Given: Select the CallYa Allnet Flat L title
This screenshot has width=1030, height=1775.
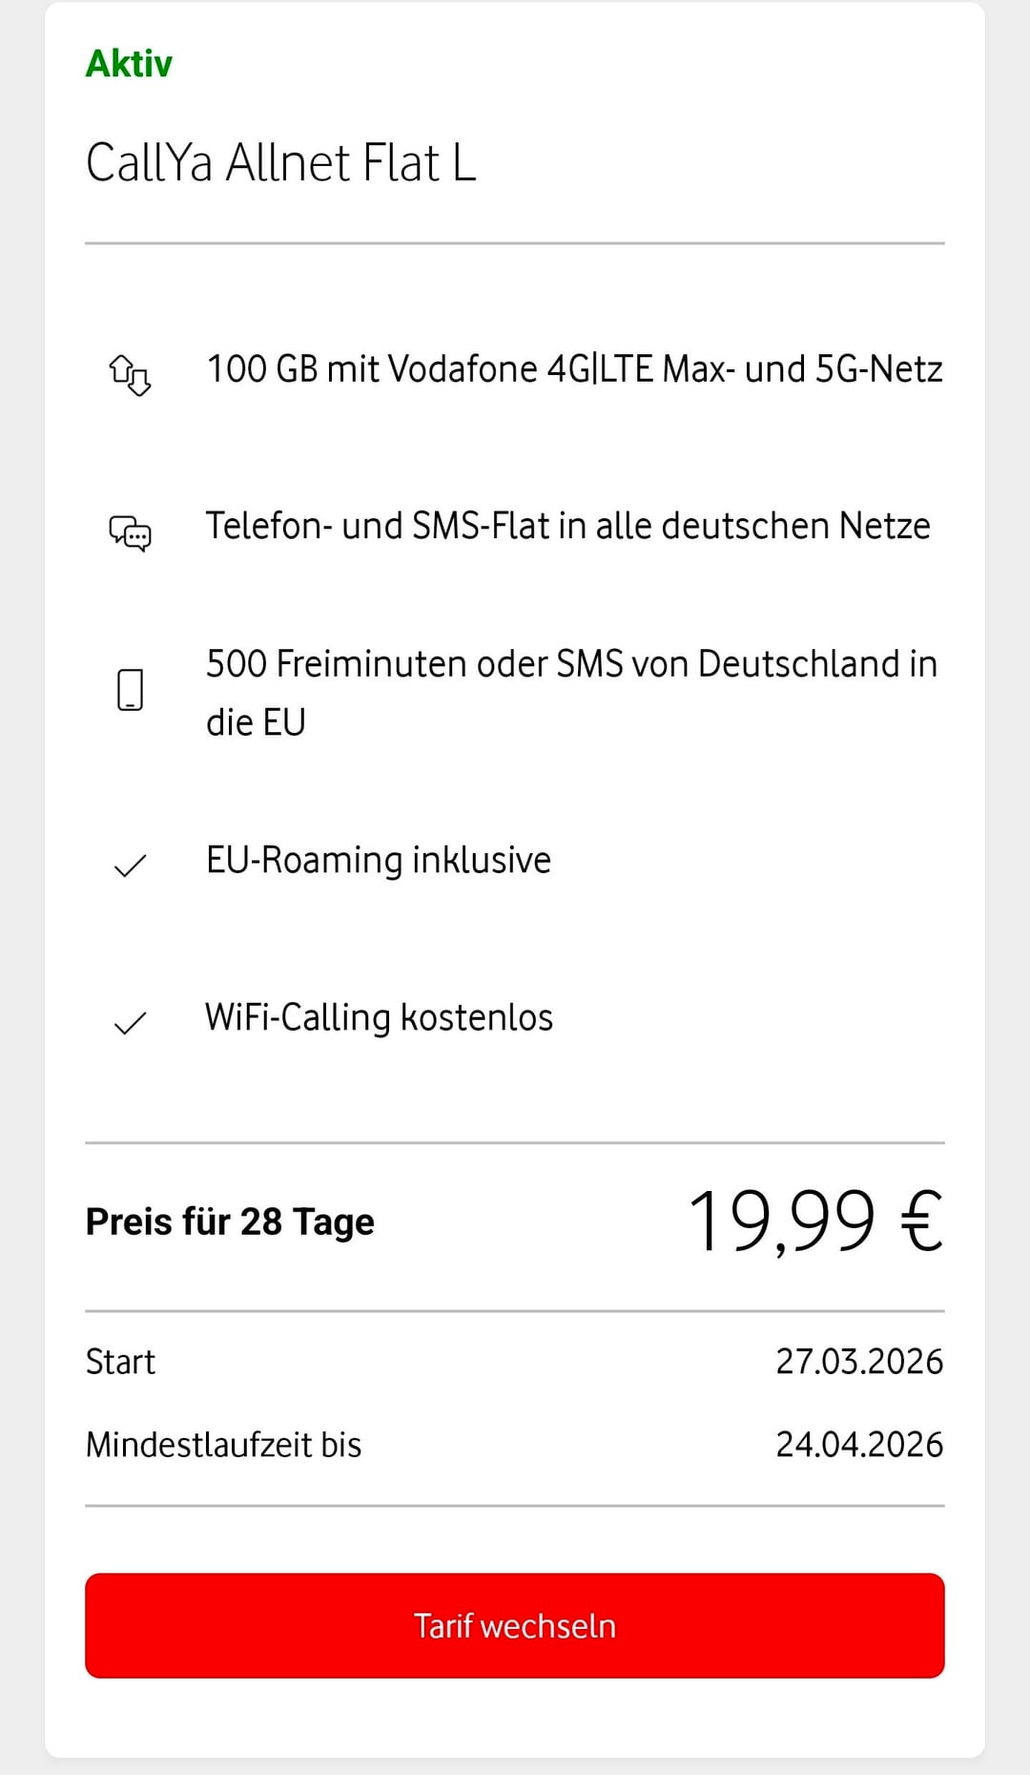Looking at the screenshot, I should pyautogui.click(x=280, y=162).
